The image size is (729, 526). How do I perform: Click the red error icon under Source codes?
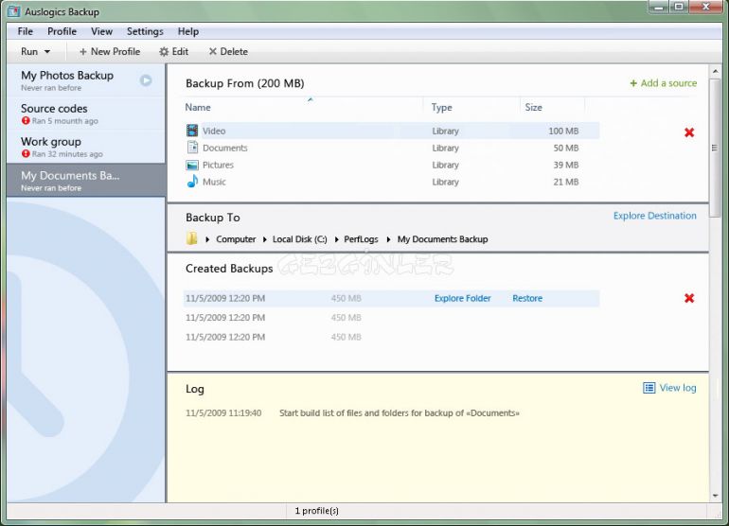tap(26, 121)
